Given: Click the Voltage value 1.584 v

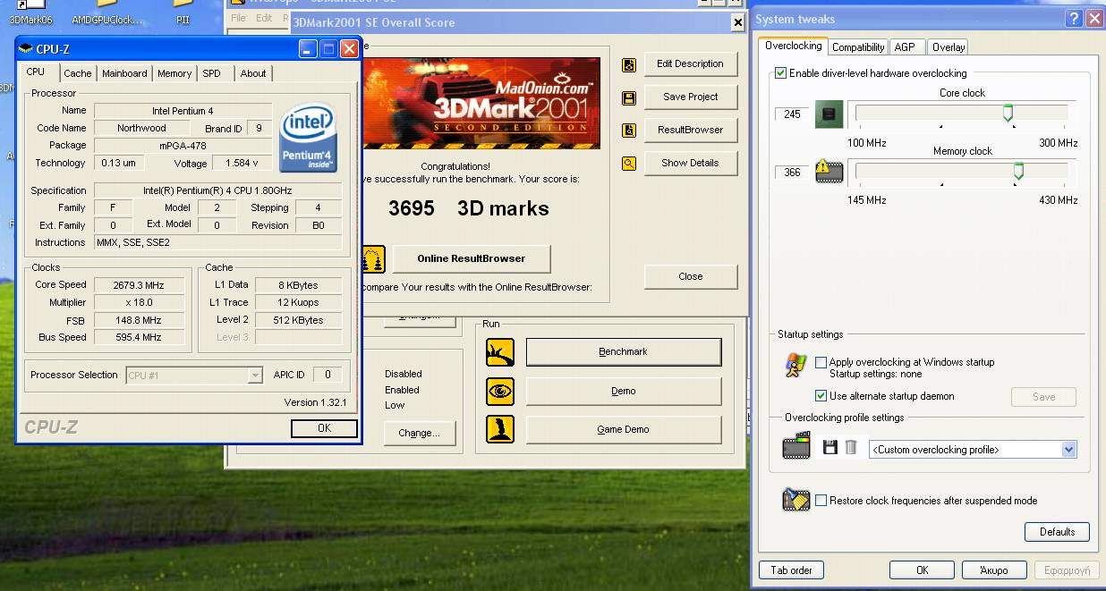Looking at the screenshot, I should (x=242, y=164).
